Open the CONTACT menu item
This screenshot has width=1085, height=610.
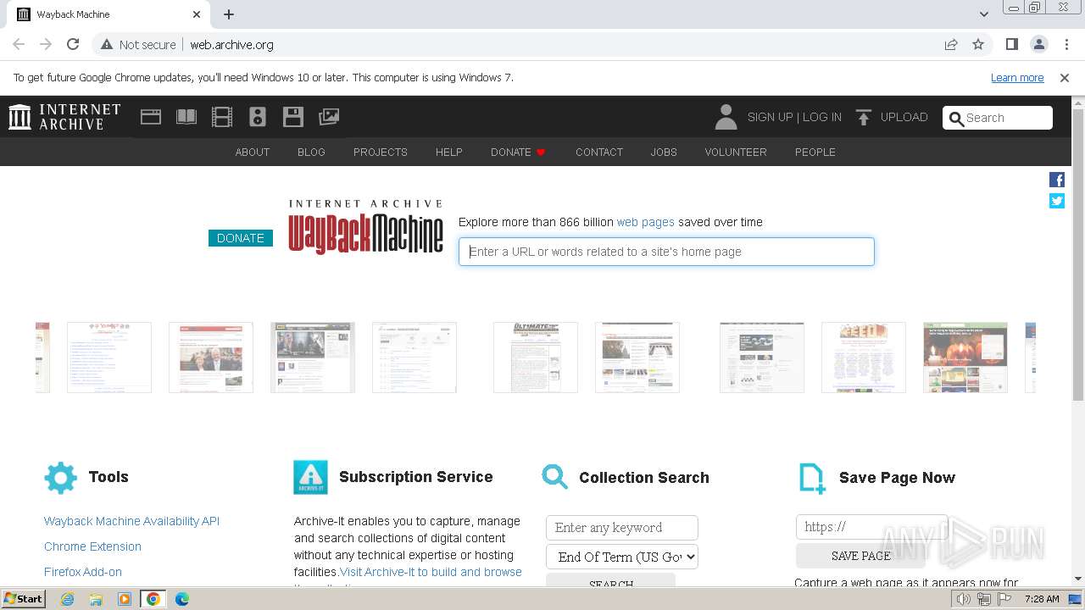click(x=599, y=152)
